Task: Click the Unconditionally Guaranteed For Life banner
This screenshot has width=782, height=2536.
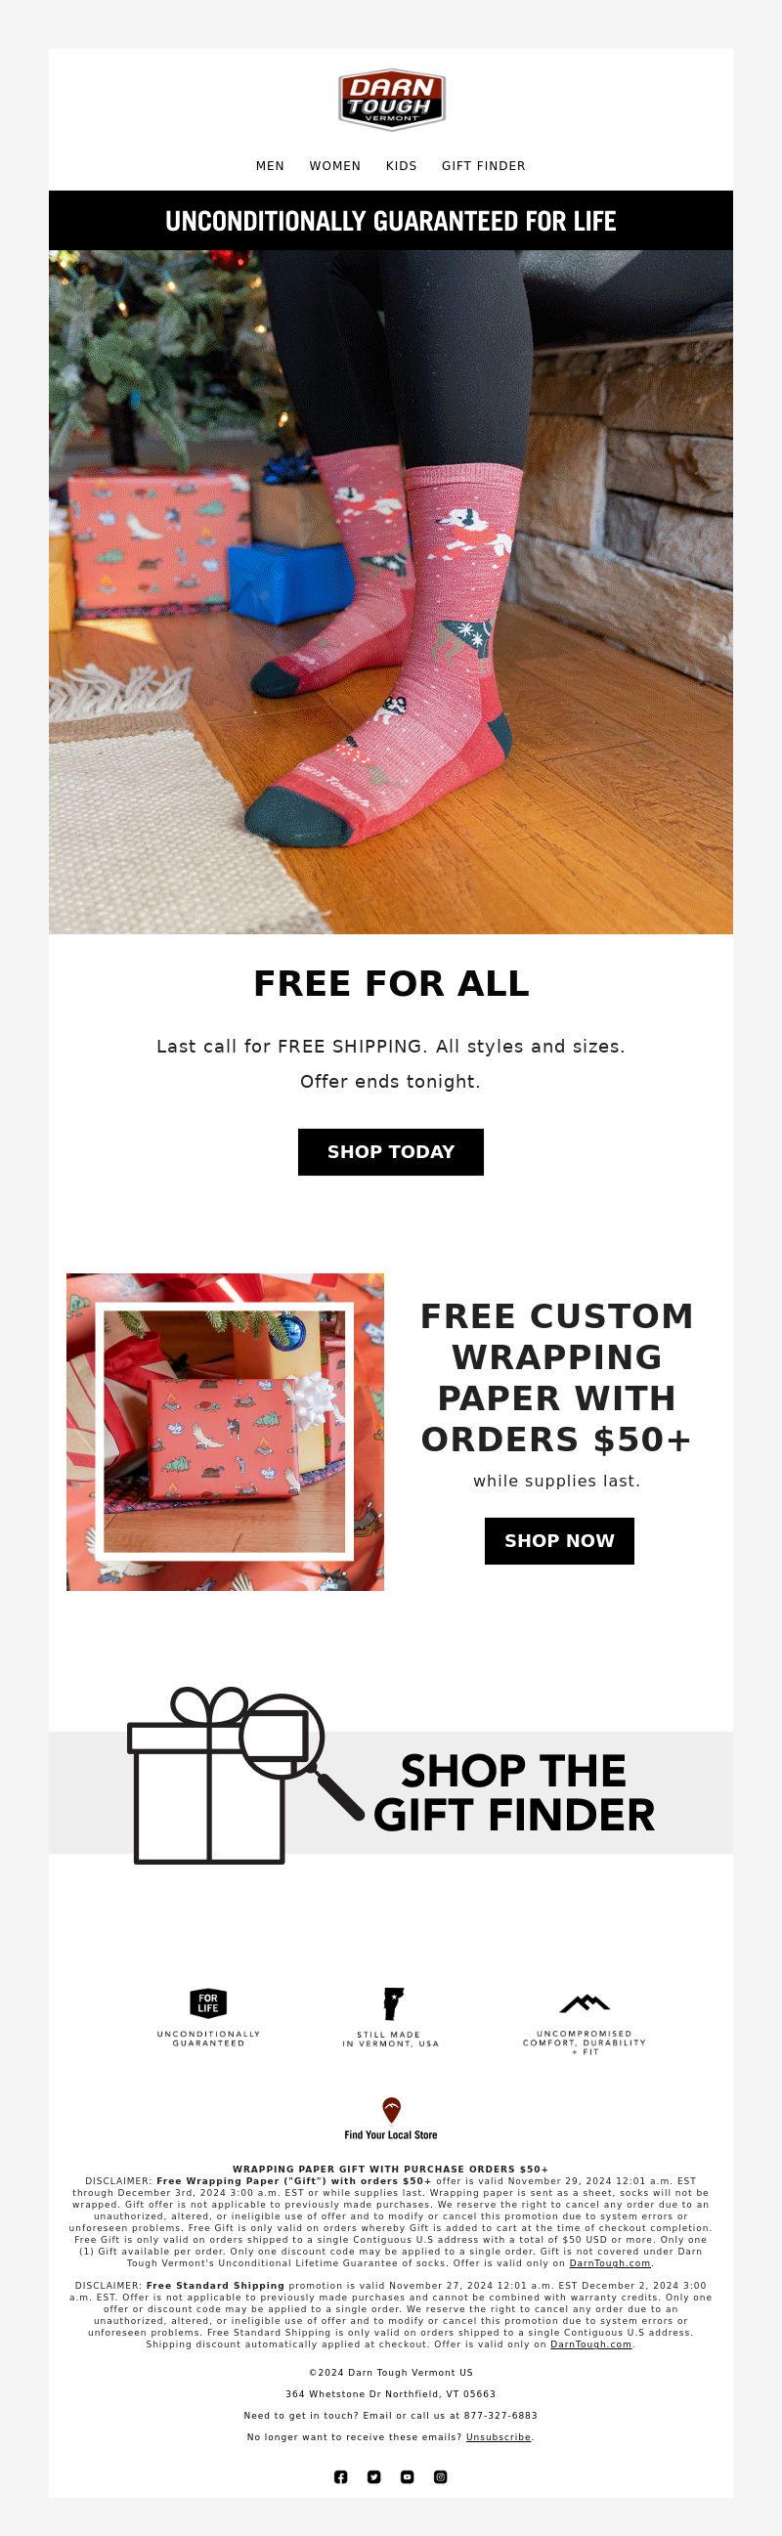Action: pos(391,221)
